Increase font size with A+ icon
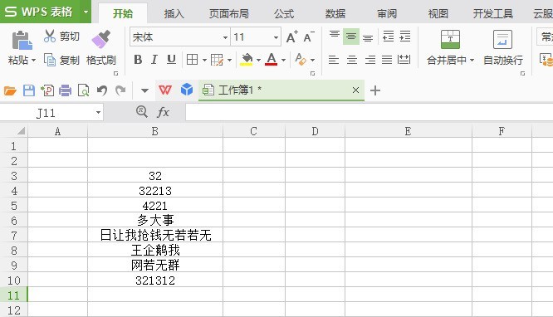553x317 pixels. point(292,37)
